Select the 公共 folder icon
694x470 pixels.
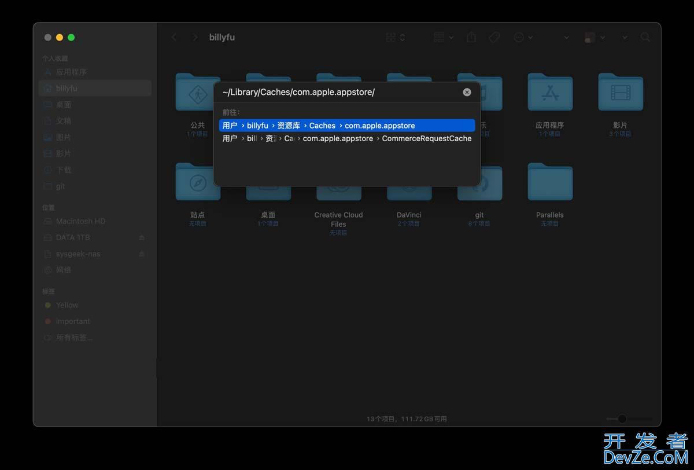[198, 92]
